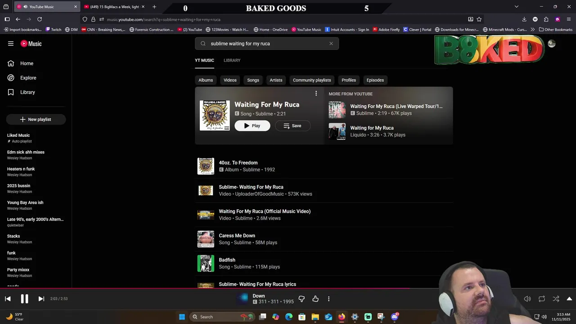Viewport: 576px width, 324px height.
Task: Pause the current song
Action: click(x=24, y=299)
